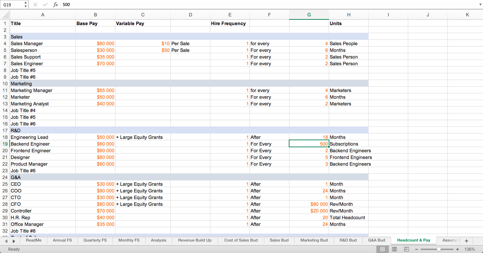Click the Units header cell
This screenshot has width=483, height=253.
point(348,23)
